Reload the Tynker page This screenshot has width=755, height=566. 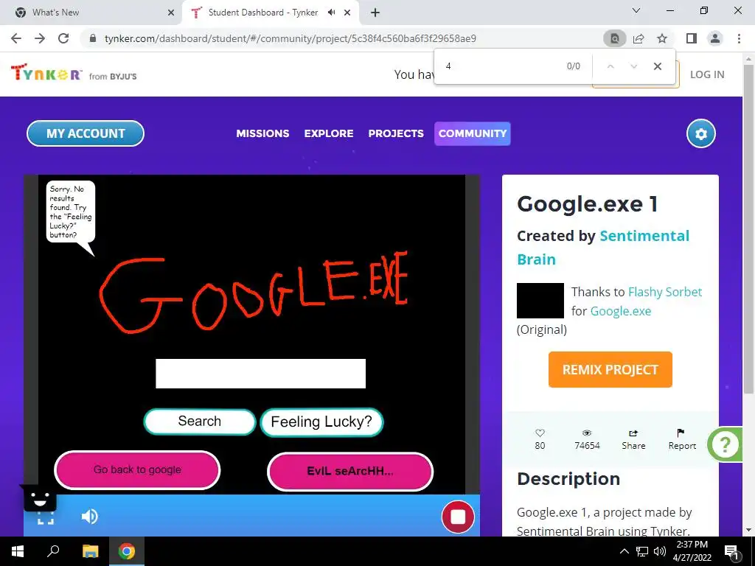coord(63,38)
